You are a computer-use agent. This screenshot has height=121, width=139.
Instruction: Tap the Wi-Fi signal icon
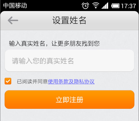96,6
